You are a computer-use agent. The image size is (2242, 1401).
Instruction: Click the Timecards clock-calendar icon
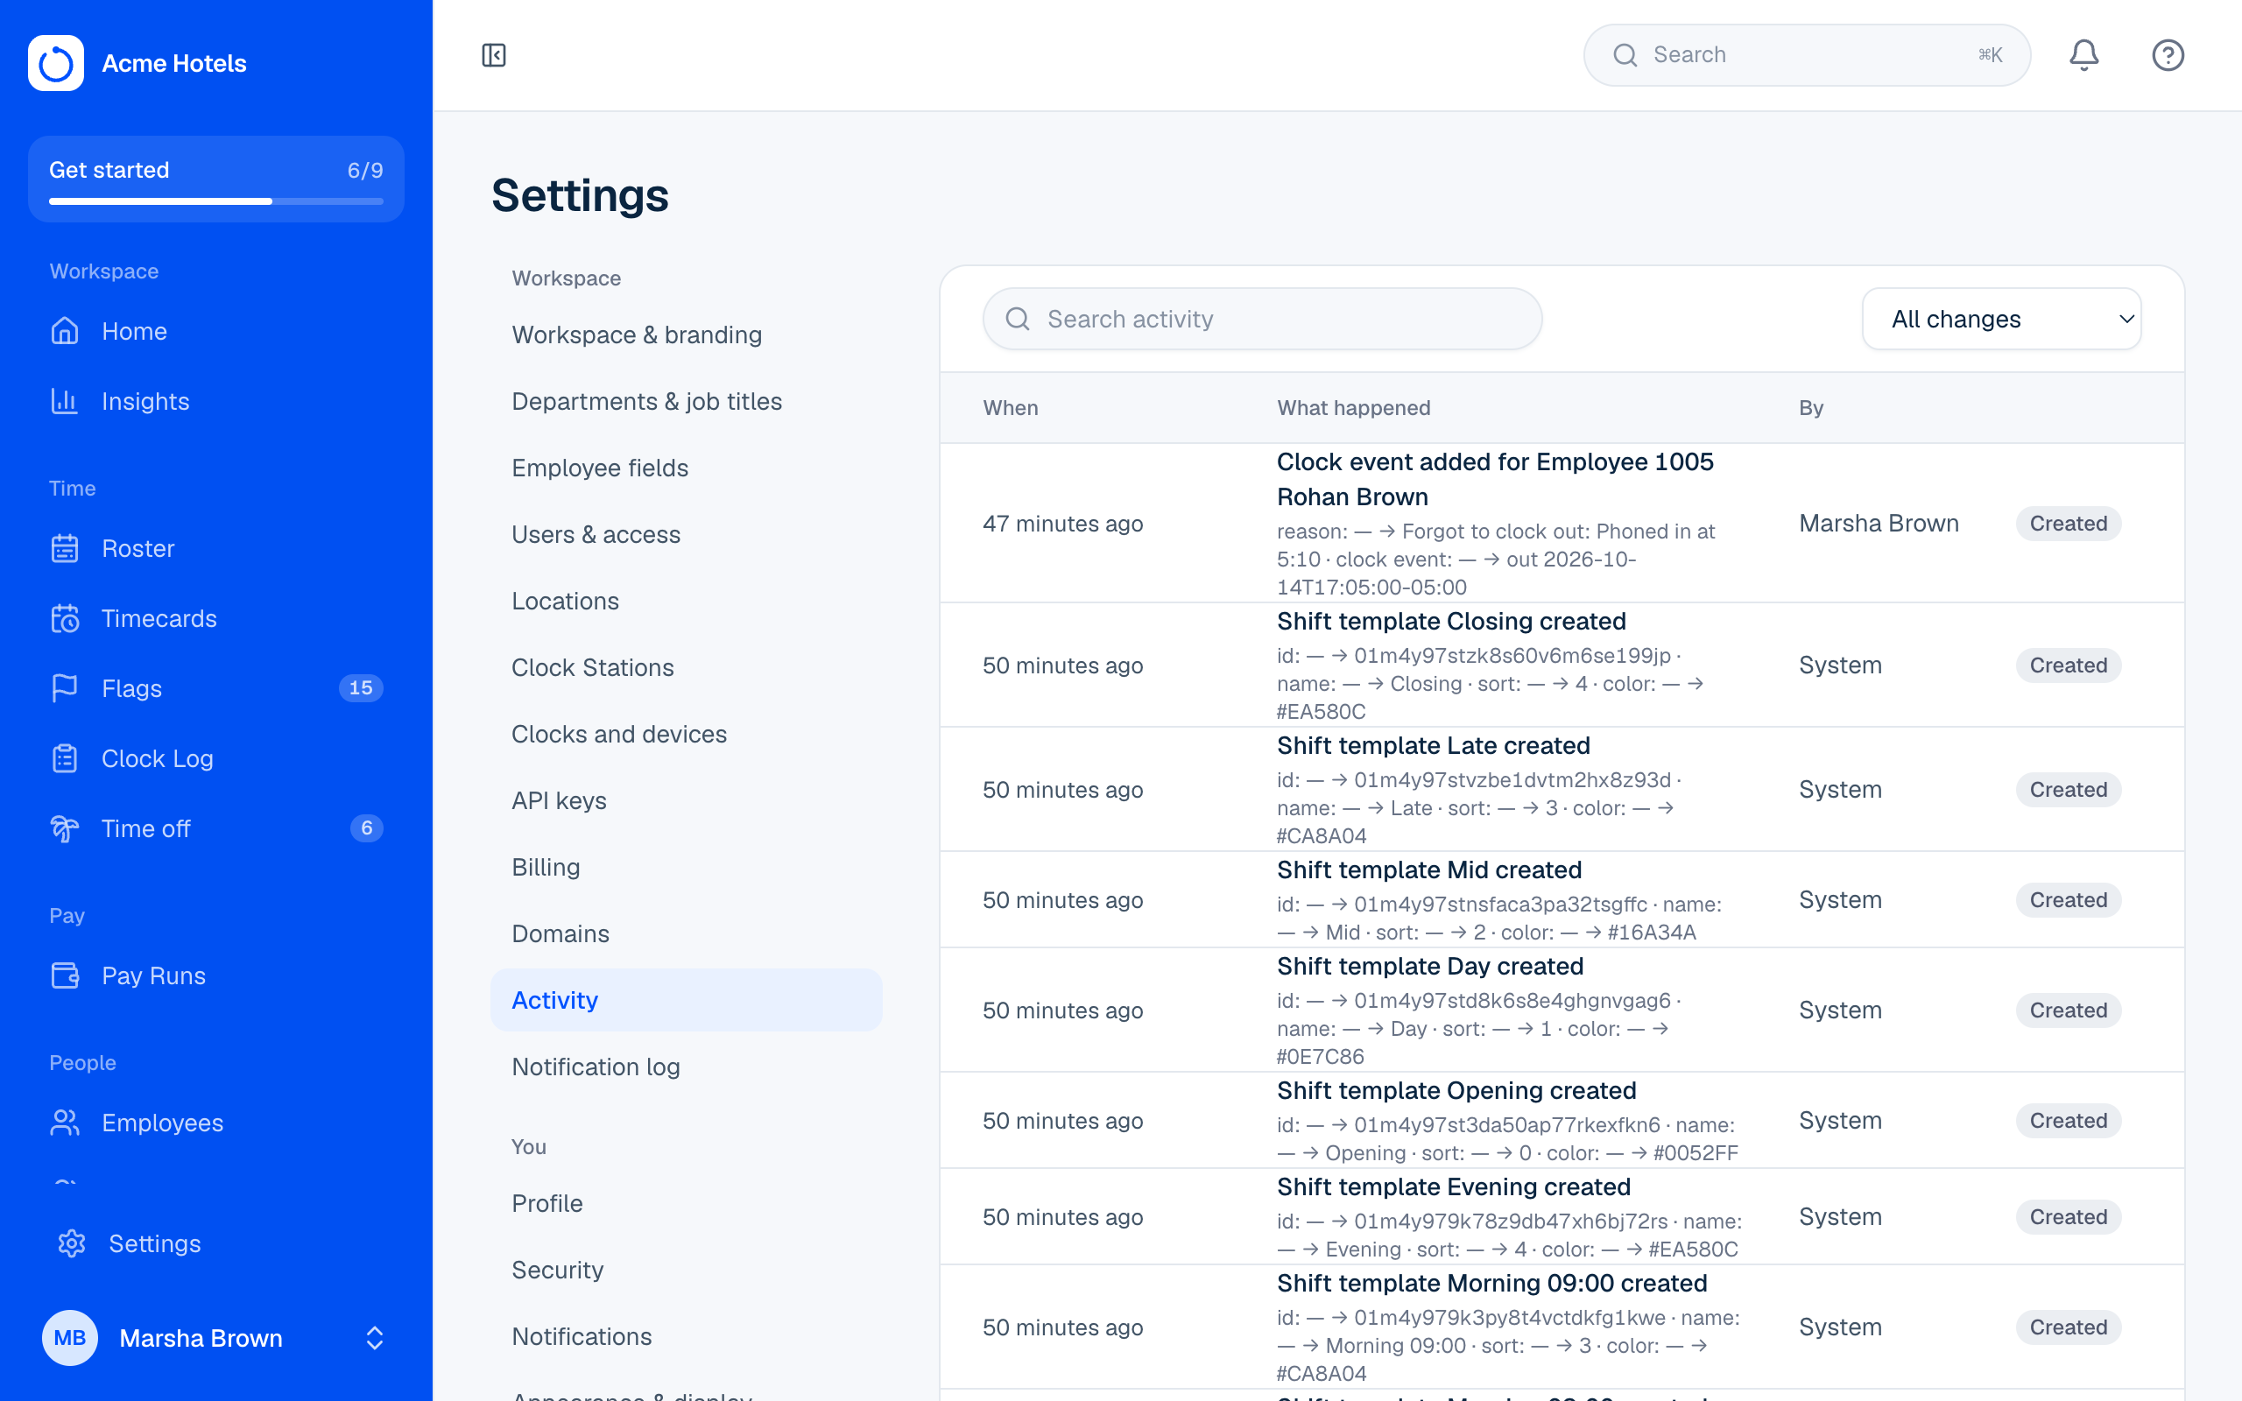click(x=65, y=618)
